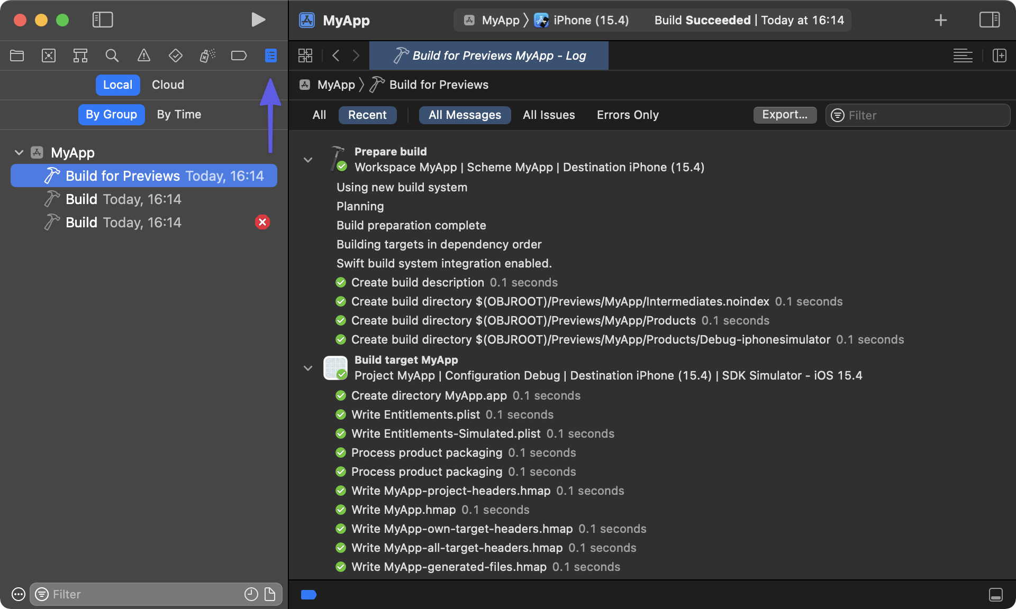The image size is (1016, 609).
Task: Open the Find navigator with magnifying glass icon
Action: [x=112, y=56]
